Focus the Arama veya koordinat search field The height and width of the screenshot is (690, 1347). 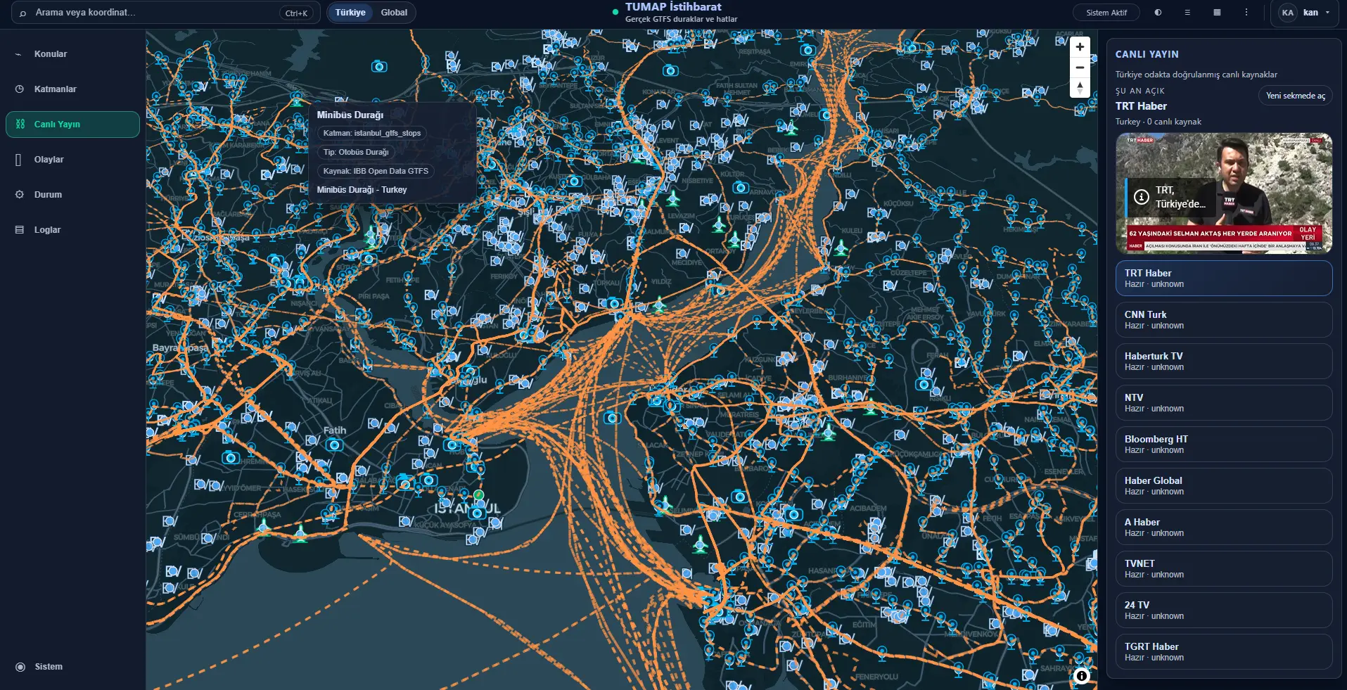pos(165,13)
